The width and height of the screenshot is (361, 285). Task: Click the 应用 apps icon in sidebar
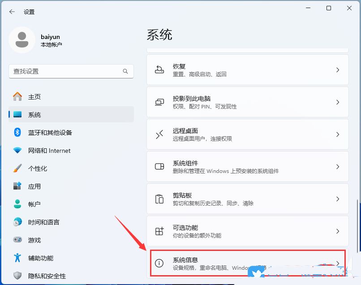(x=17, y=186)
